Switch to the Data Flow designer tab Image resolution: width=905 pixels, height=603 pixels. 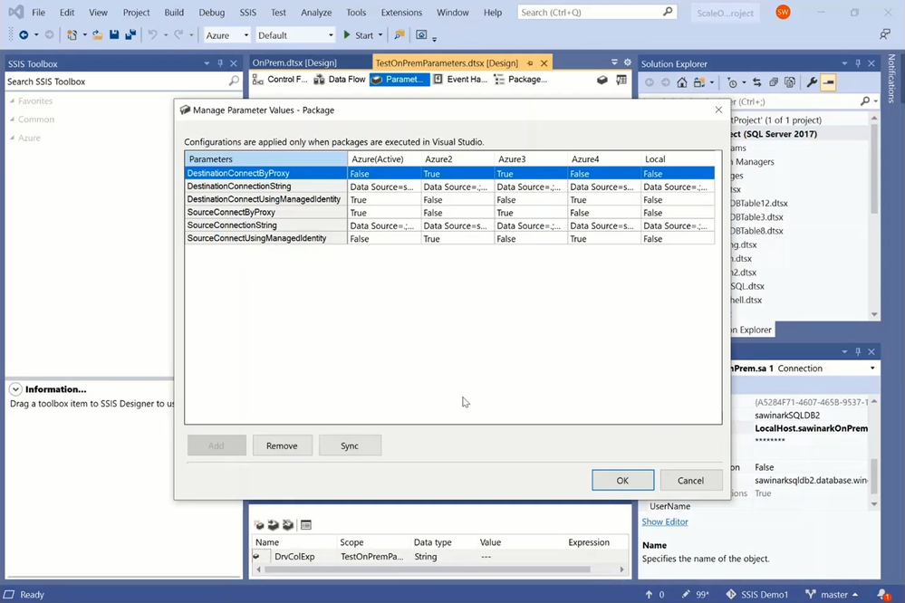340,80
